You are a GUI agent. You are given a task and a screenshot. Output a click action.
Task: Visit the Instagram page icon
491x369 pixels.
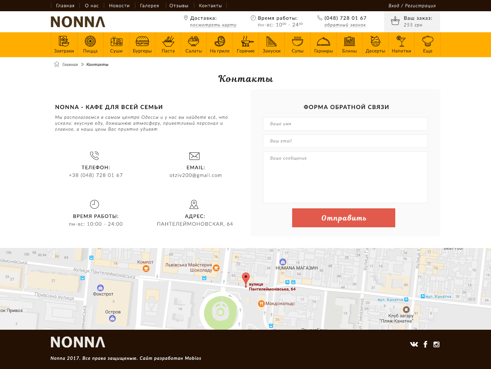pos(436,344)
